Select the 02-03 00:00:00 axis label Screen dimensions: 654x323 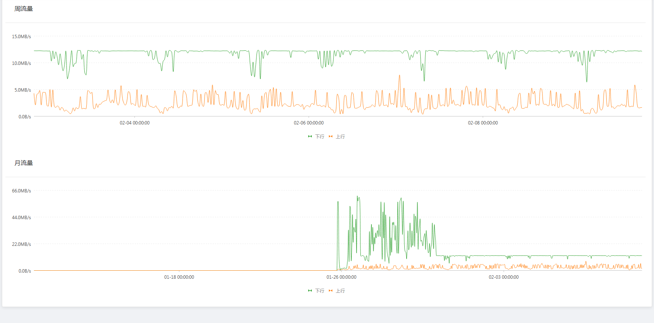[x=504, y=277]
